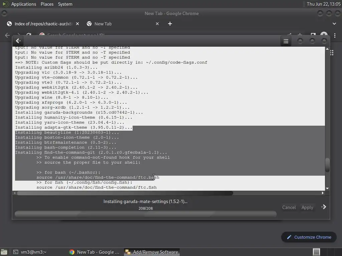Image resolution: width=342 pixels, height=256 pixels.
Task: Click the 'source /usr/share/doc/find-the-command/ftc.fish' line
Action: tap(97, 187)
